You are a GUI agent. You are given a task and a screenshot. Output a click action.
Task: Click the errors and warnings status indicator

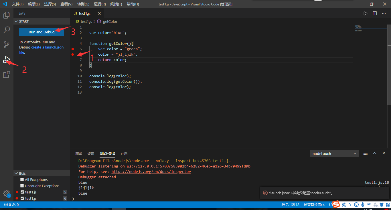click(x=11, y=205)
